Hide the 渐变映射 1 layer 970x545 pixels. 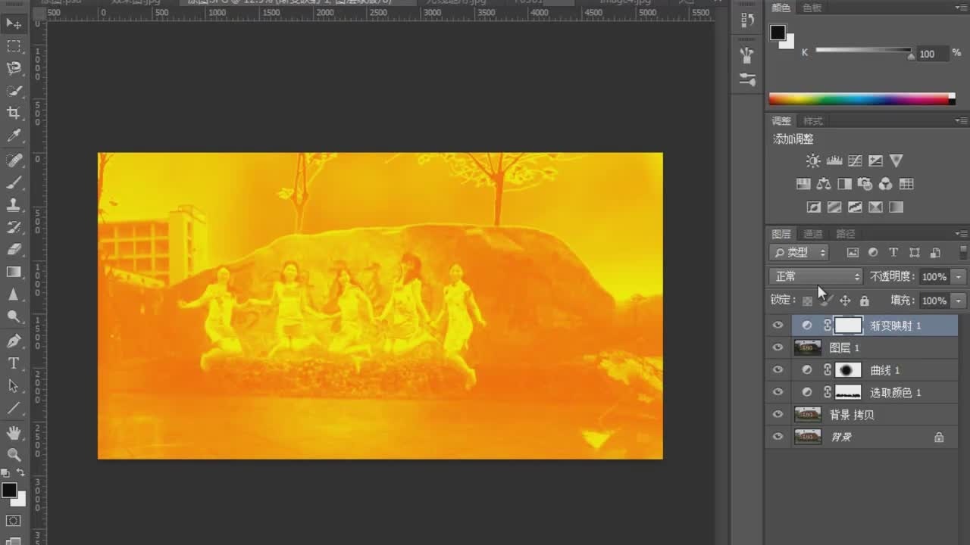point(778,325)
